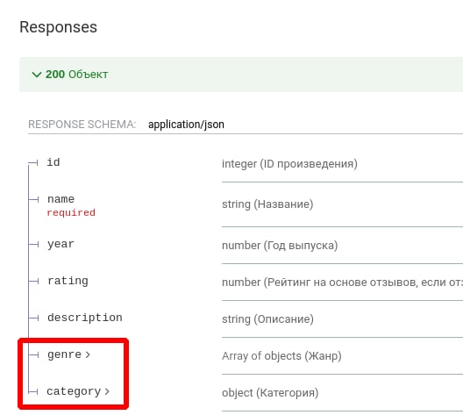Image resolution: width=463 pixels, height=415 pixels.
Task: Click the rating 'number (Рейтинг на основе...' text
Action: [x=342, y=283]
